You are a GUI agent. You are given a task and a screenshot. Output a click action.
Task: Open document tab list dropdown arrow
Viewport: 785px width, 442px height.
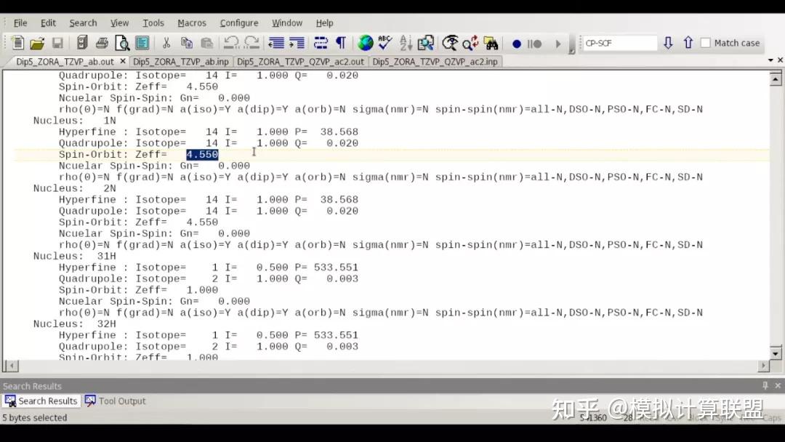(x=770, y=60)
